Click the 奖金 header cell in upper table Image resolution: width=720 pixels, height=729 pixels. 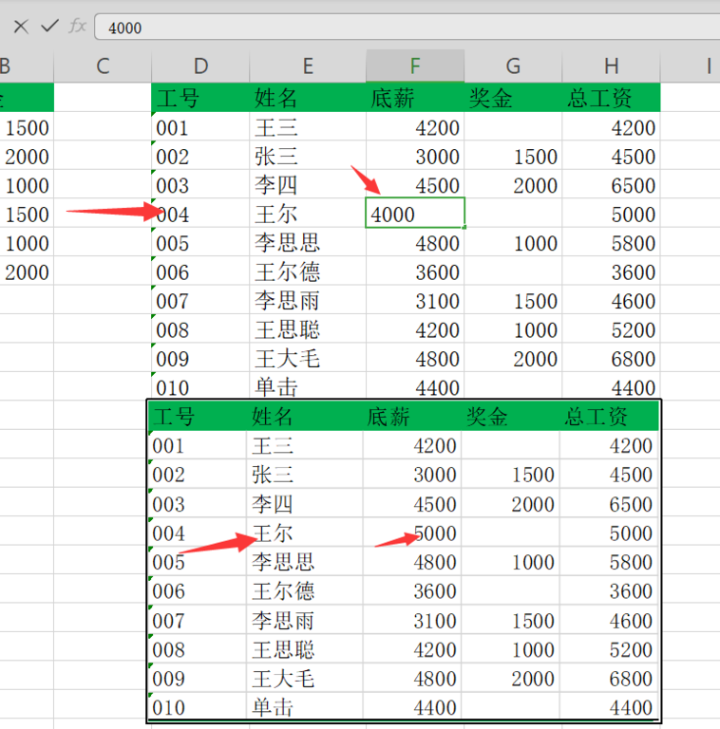click(x=491, y=98)
